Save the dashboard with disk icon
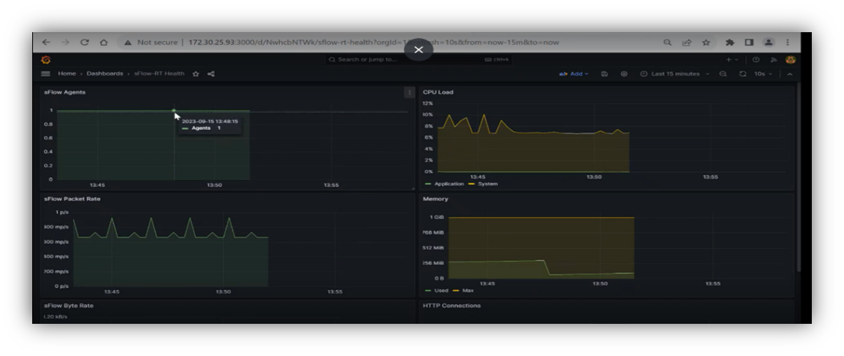The image size is (844, 356). coord(605,73)
